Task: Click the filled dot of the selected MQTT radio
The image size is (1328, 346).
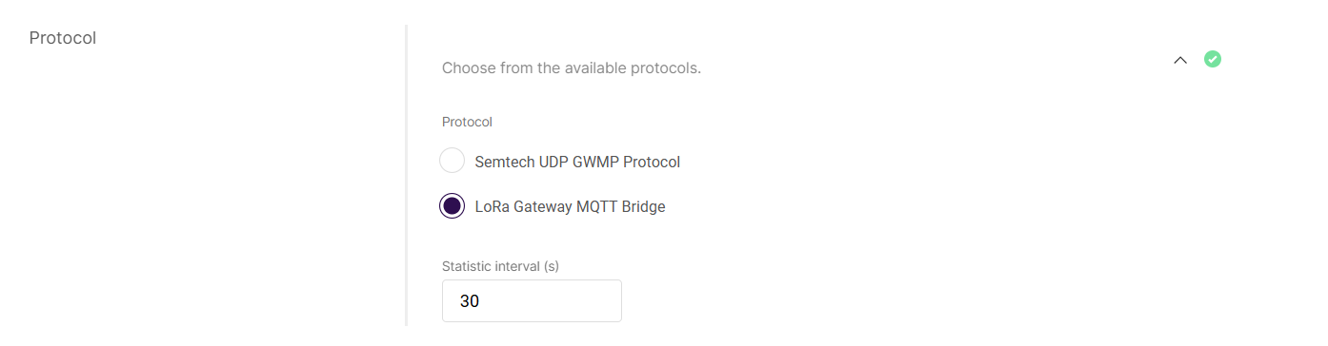Action: pos(452,206)
